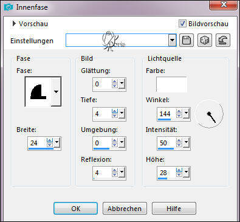Click the Hilfe button
Screen dimensions: 240x222
(x=174, y=209)
